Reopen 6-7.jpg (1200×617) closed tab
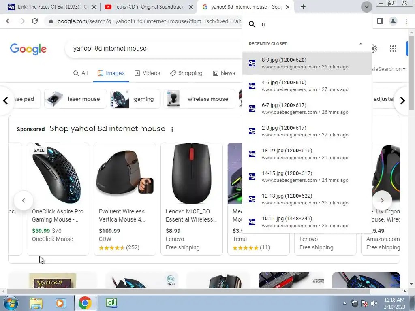 [307, 109]
